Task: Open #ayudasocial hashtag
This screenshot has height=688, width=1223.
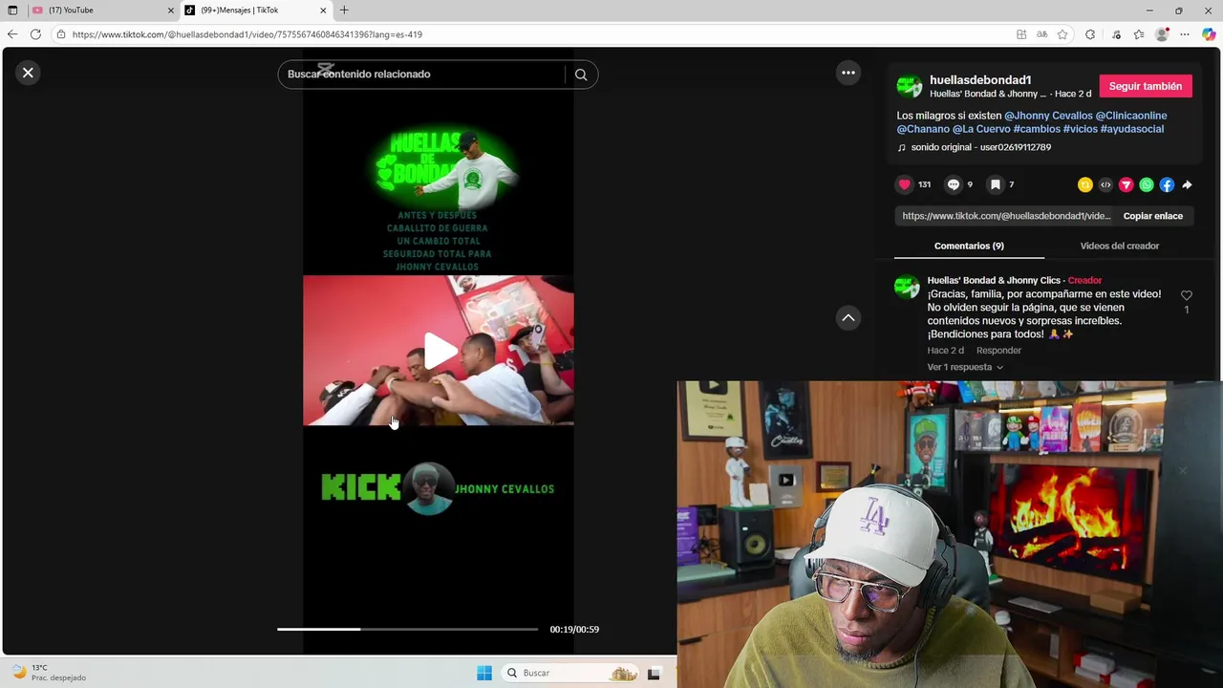Action: [x=1131, y=129]
